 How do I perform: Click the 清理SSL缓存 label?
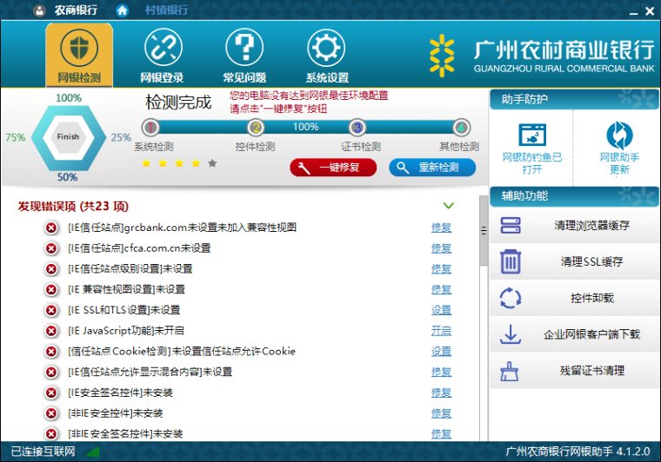592,261
